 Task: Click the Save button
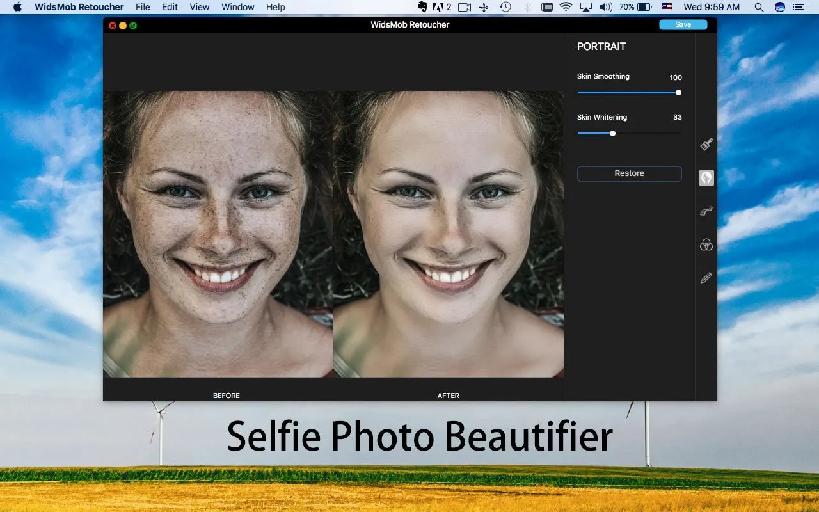[683, 24]
